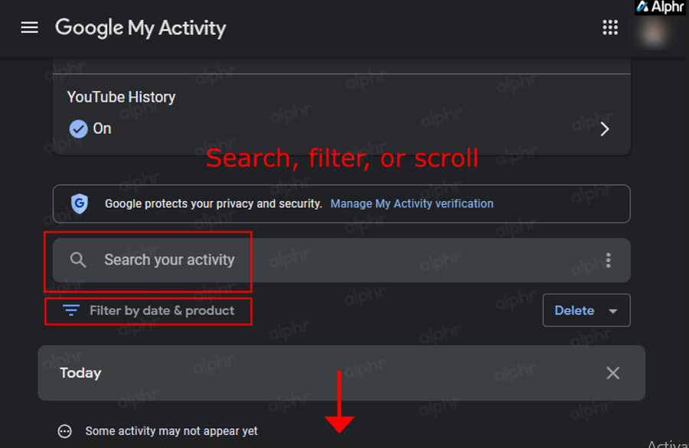Focus the Search your activity field

341,260
